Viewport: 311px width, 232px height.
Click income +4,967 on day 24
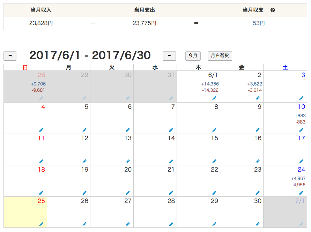point(298,179)
